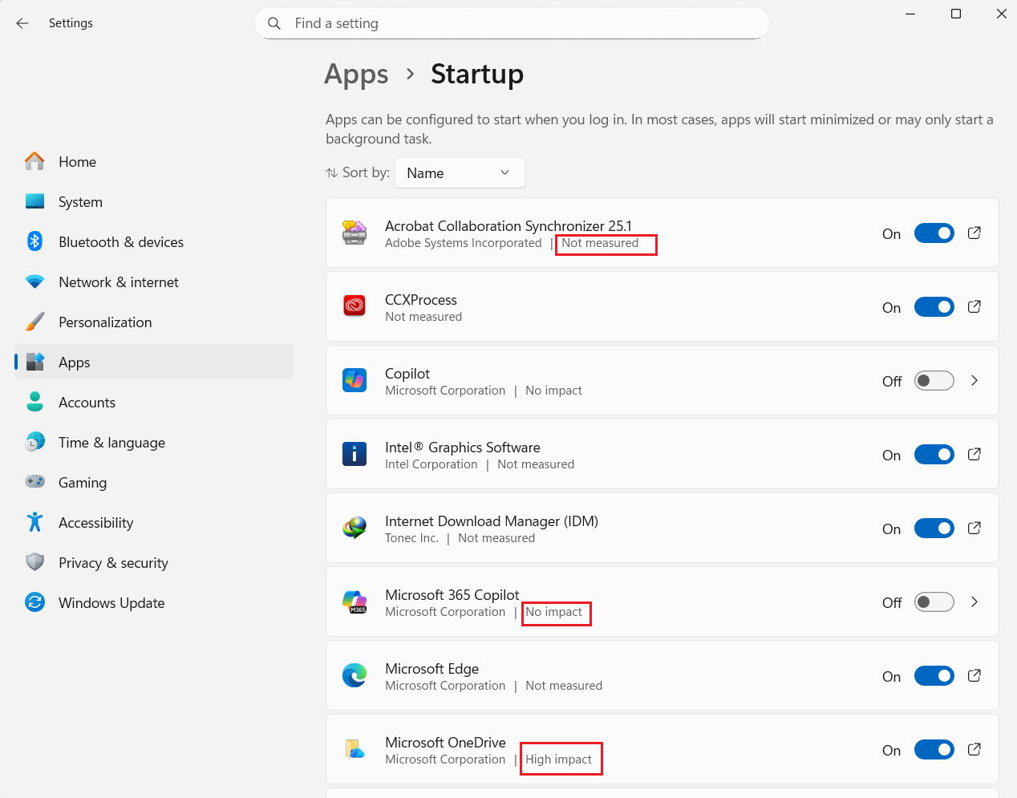Open external link icon for Microsoft Edge

point(974,676)
